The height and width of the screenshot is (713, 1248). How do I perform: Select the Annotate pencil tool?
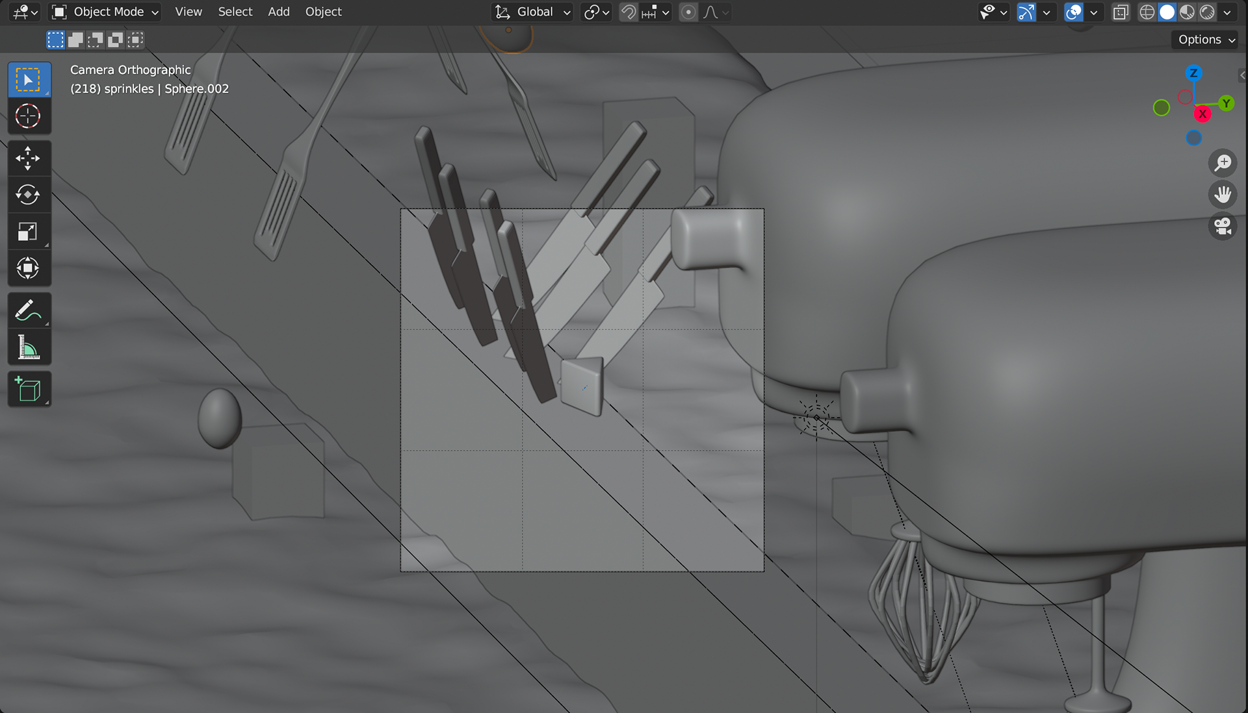(x=28, y=310)
